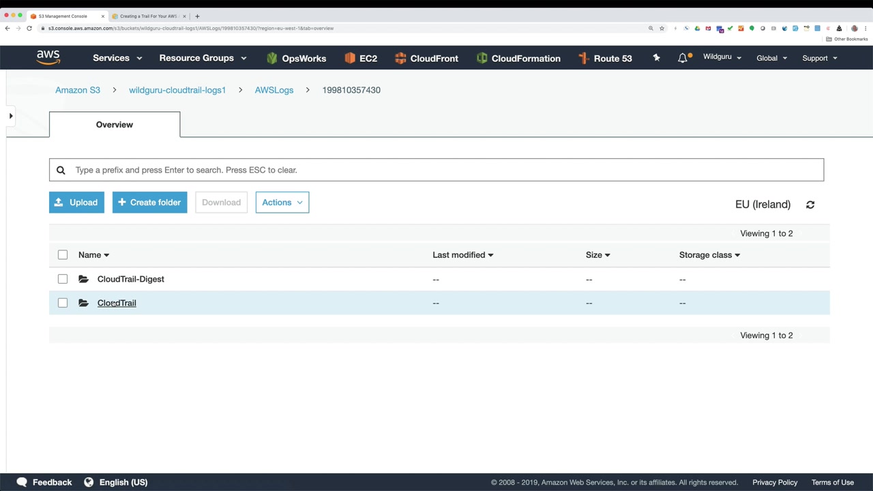Sort by the Size column
The image size is (873, 491).
[x=597, y=255]
